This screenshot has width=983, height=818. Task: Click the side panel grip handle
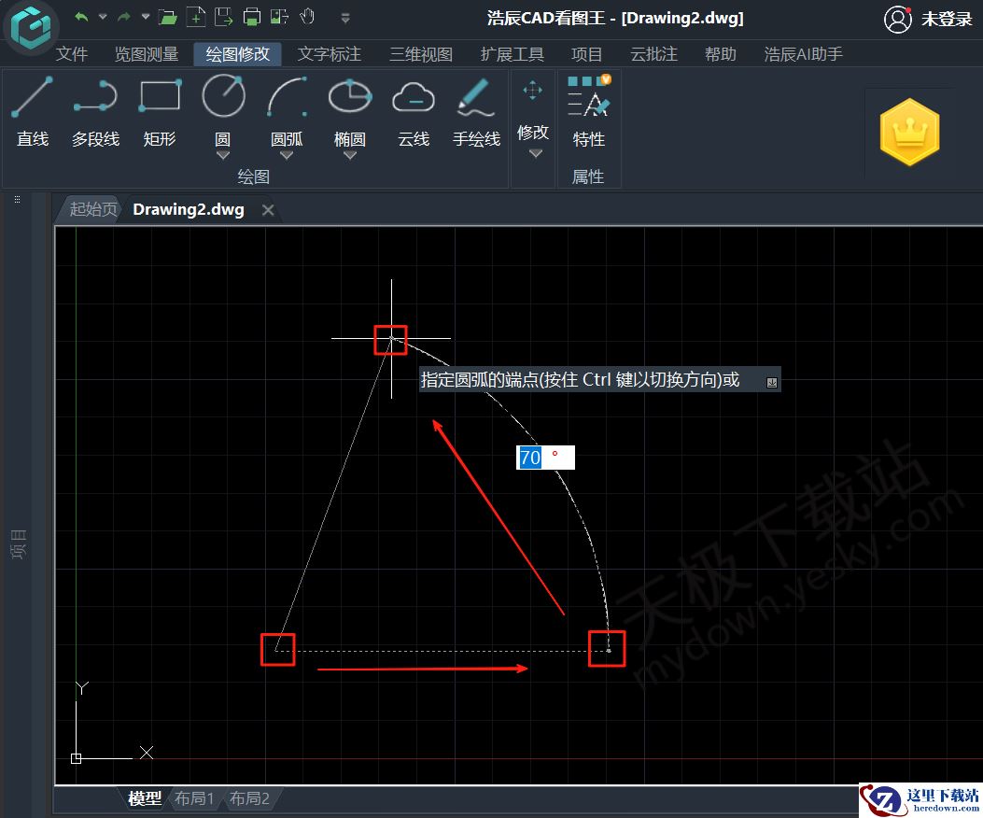pyautogui.click(x=17, y=200)
